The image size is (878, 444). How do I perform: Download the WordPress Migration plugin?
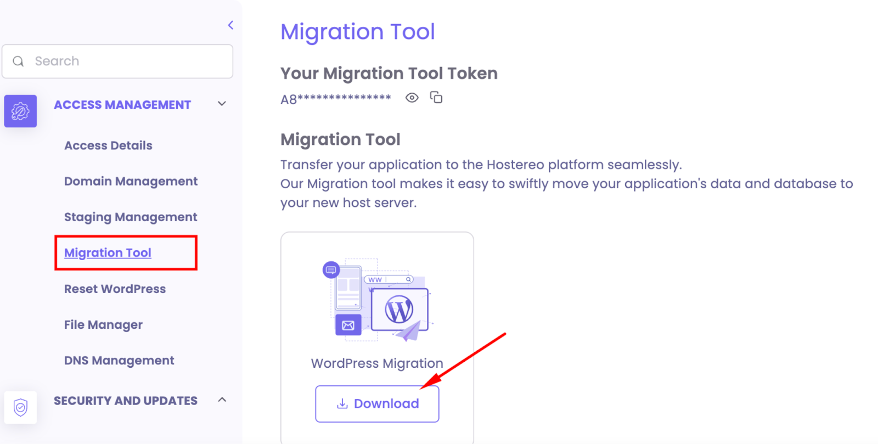(377, 404)
